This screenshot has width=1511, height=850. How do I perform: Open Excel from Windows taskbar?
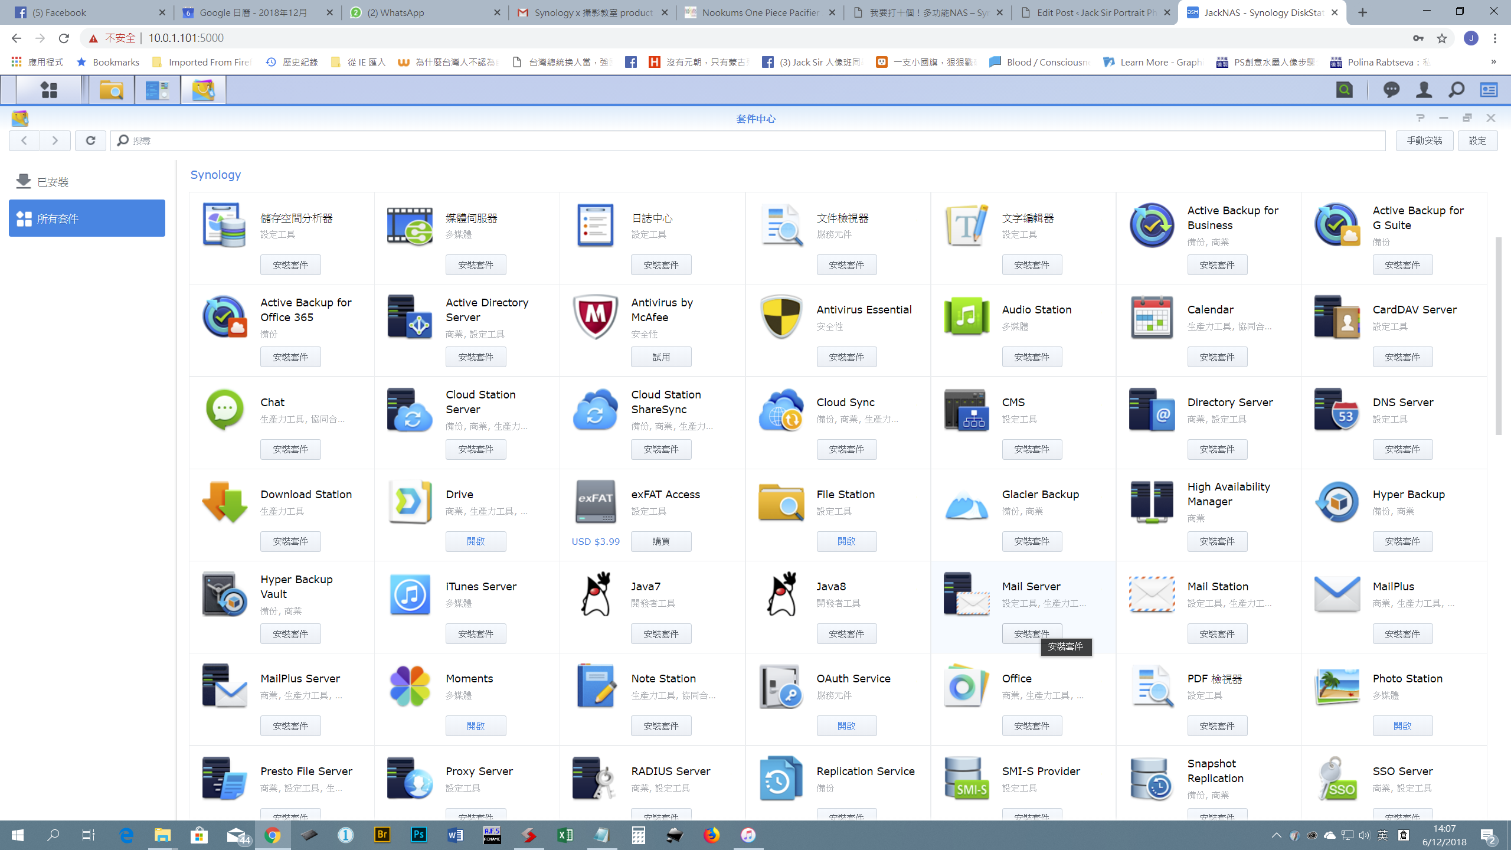click(x=565, y=835)
